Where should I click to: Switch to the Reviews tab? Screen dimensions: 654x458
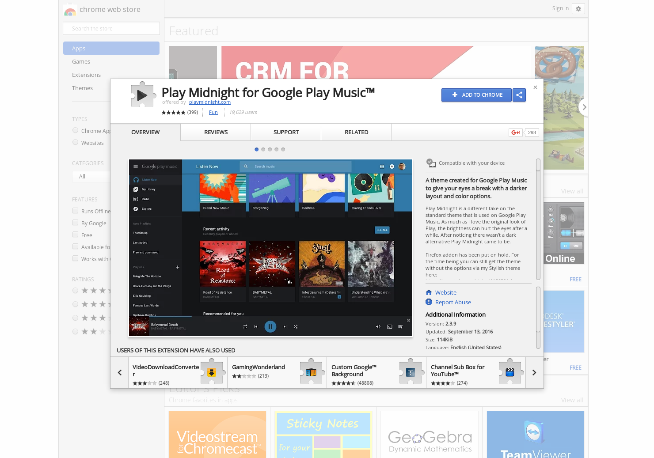tap(215, 132)
